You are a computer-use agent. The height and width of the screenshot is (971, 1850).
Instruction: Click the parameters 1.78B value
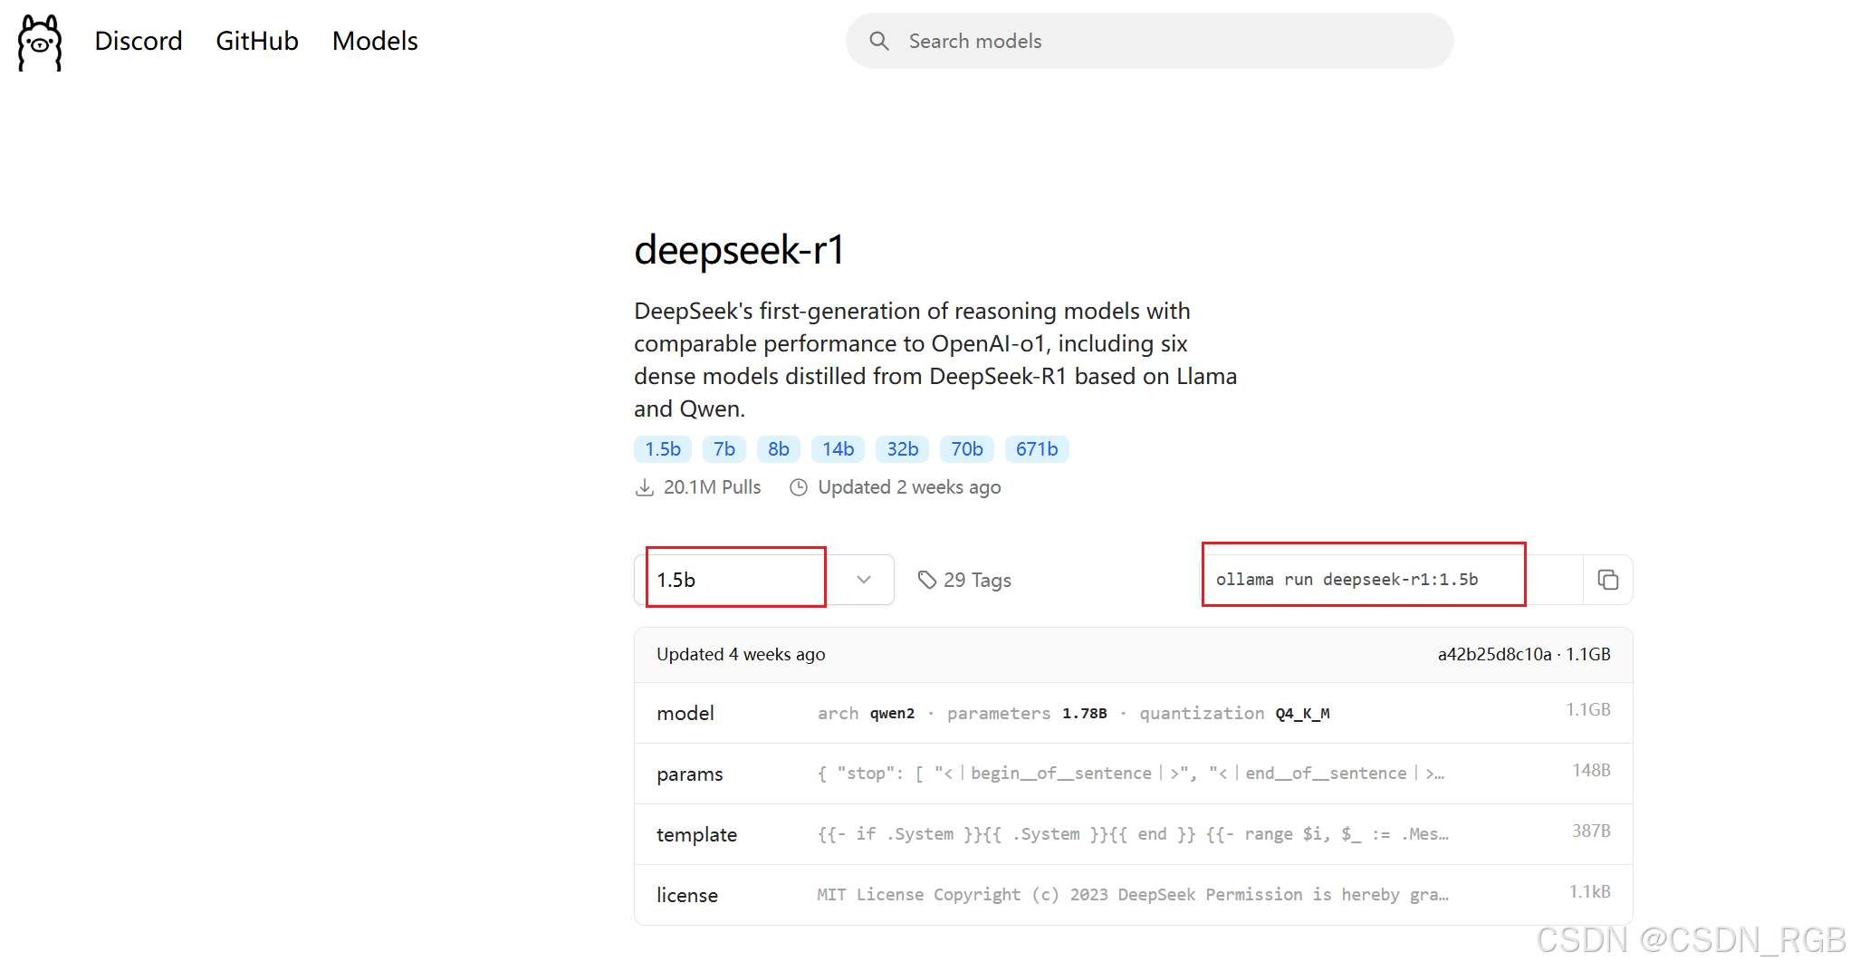(x=1084, y=714)
